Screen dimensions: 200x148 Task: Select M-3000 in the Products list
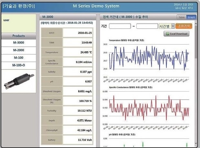coord(18,43)
